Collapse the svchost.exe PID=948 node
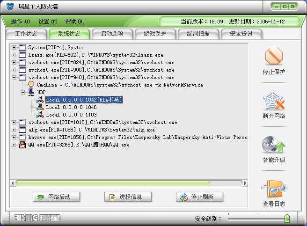Viewport: 307px width, 226px height. (x=14, y=78)
